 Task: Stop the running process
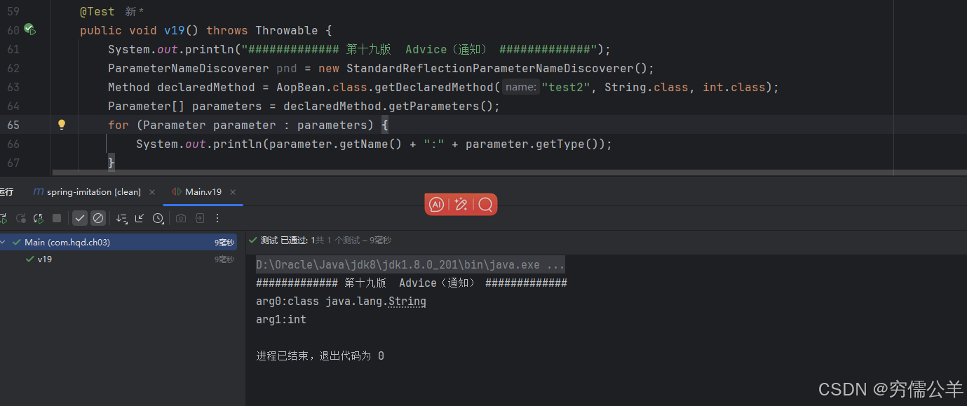click(57, 218)
